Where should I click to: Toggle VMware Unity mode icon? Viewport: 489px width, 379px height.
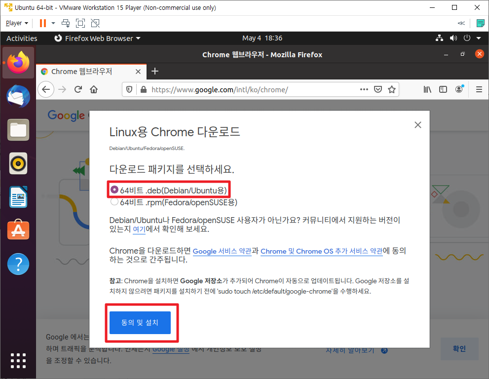(x=95, y=23)
